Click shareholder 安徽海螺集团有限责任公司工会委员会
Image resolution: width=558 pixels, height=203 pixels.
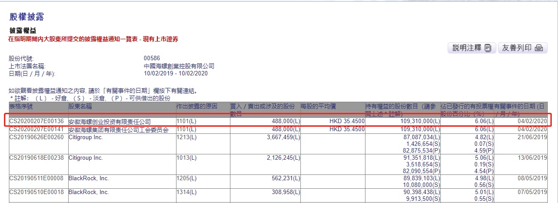pyautogui.click(x=119, y=129)
